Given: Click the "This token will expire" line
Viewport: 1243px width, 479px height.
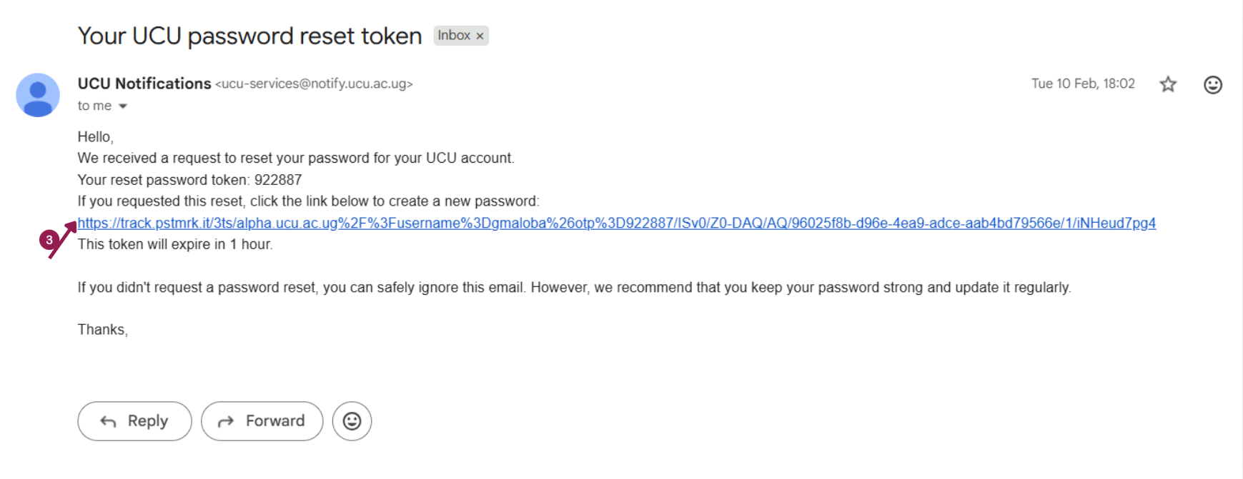Looking at the screenshot, I should tap(175, 244).
